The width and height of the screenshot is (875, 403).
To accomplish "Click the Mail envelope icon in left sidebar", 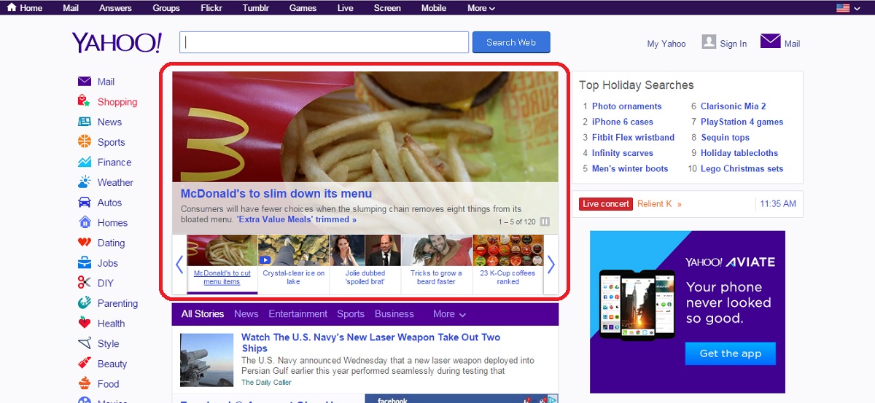I will (x=84, y=82).
